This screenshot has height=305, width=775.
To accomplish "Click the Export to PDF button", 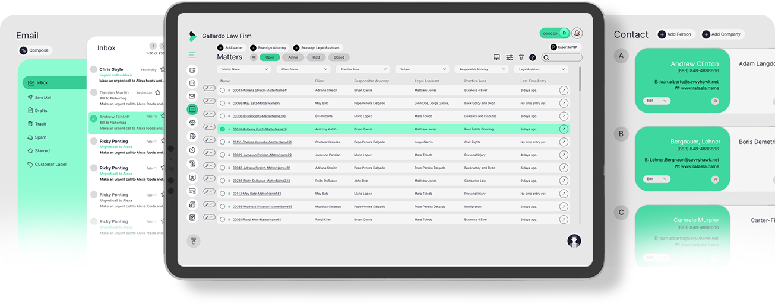I will 564,47.
